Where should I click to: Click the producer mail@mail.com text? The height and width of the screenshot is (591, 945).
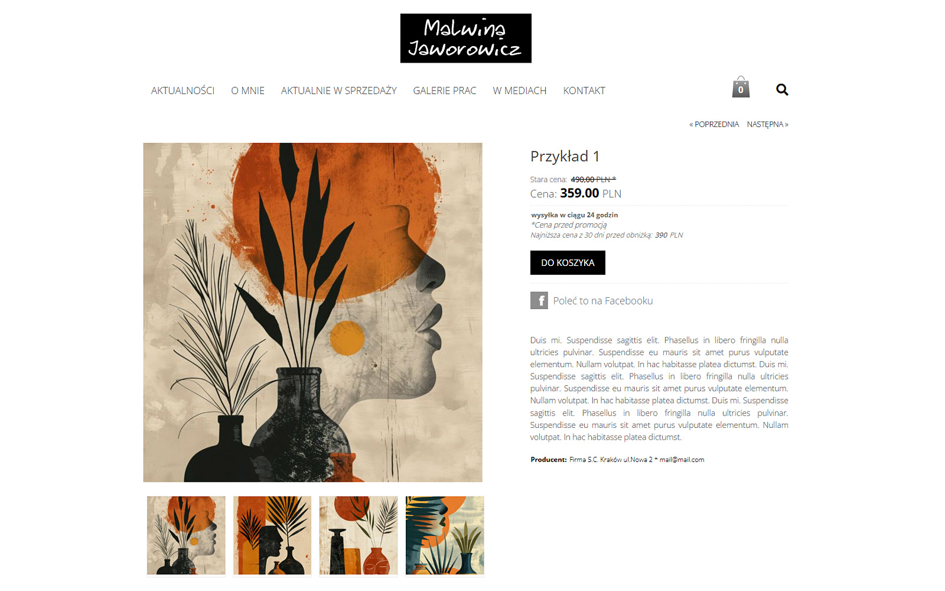coord(682,459)
